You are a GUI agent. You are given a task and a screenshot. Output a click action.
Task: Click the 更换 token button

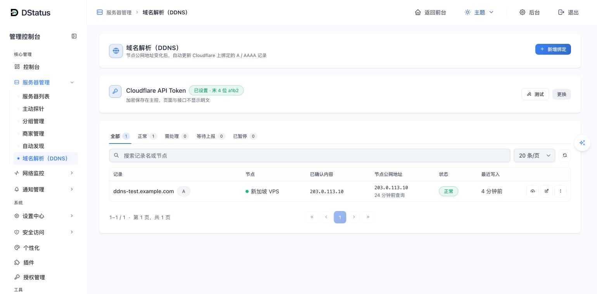[562, 94]
